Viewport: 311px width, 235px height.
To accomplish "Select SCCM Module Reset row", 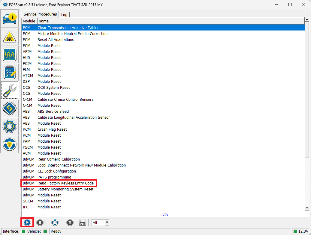I will (163, 201).
